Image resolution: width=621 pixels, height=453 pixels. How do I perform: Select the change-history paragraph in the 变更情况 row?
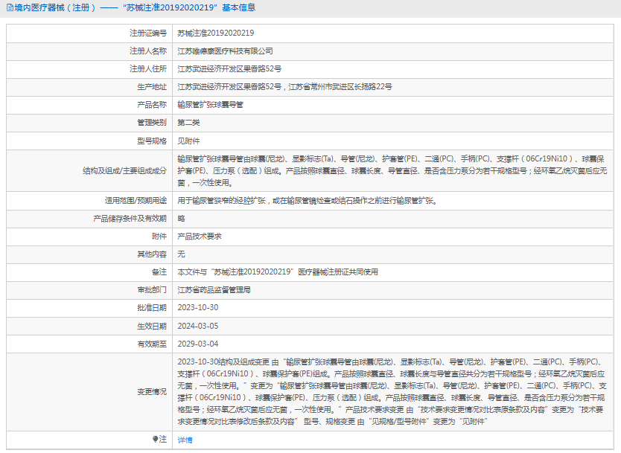click(x=392, y=392)
